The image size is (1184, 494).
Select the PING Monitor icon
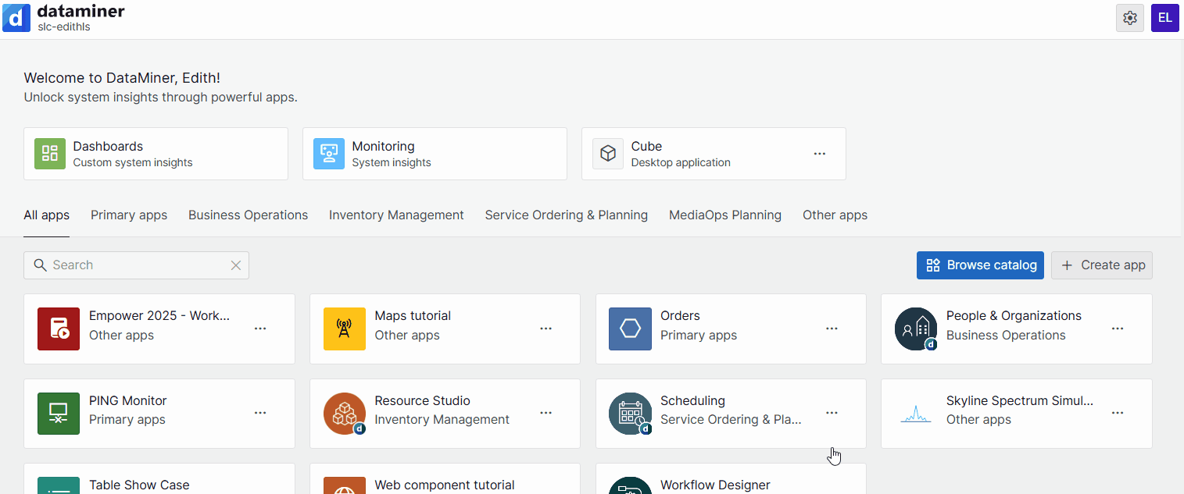[x=59, y=414]
